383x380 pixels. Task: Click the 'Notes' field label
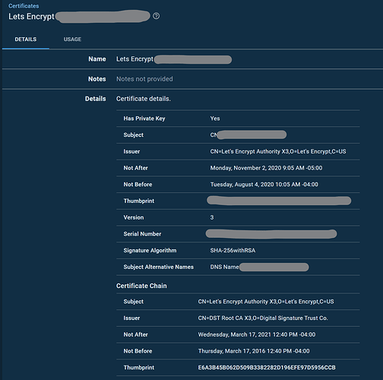click(97, 79)
